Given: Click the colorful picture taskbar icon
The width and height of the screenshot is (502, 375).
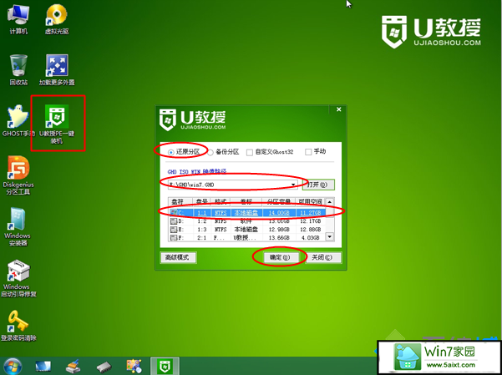Looking at the screenshot, I should (134, 366).
